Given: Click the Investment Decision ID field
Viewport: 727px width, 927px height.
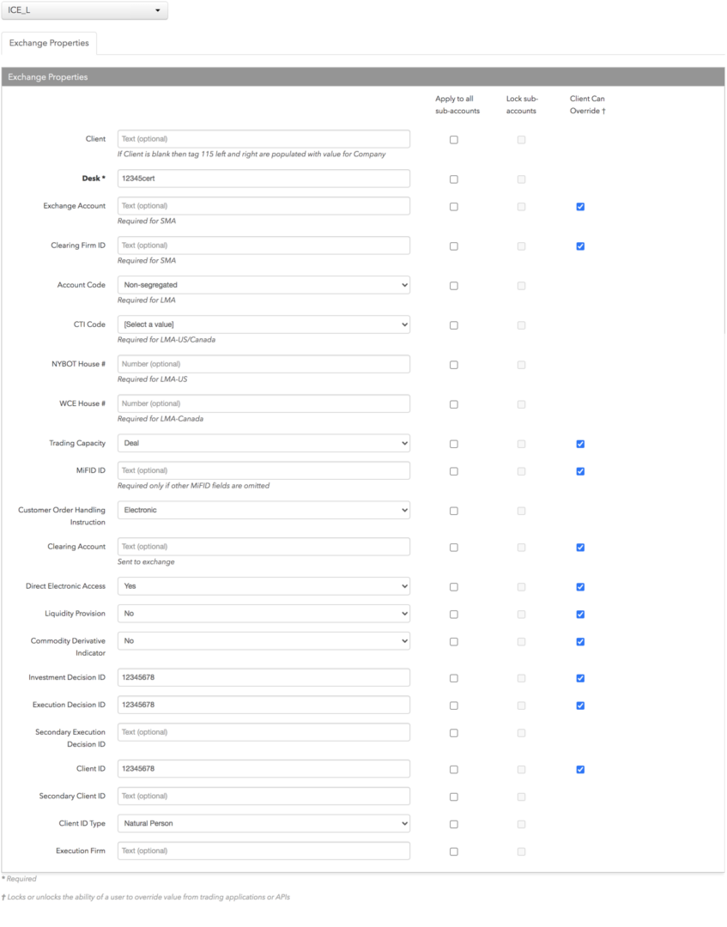Looking at the screenshot, I should [264, 677].
